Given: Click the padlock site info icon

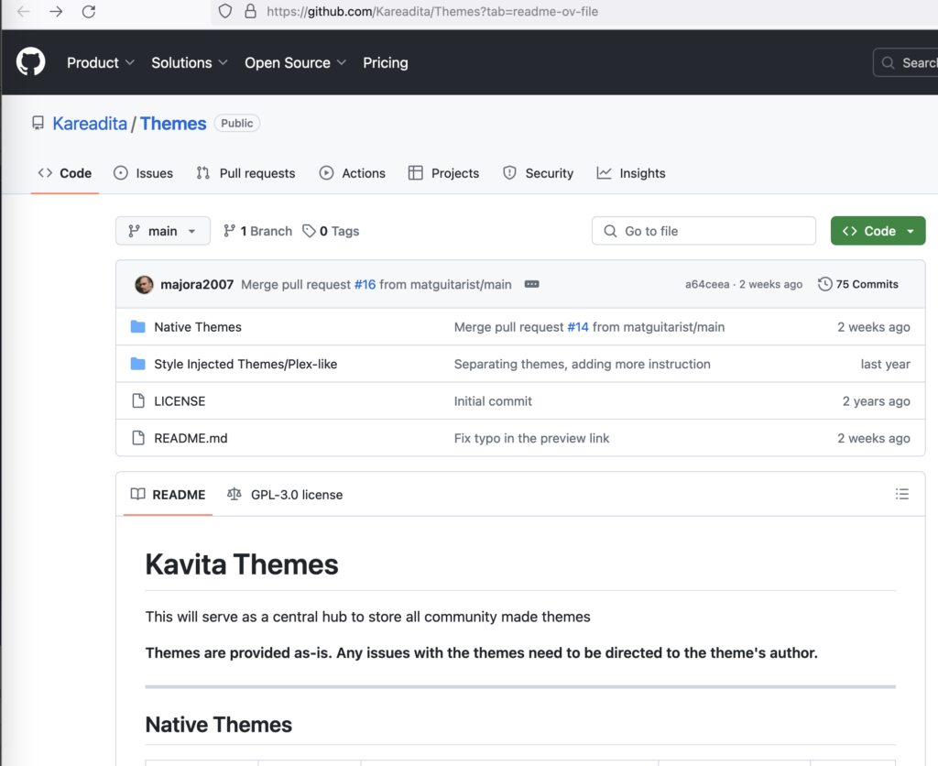Looking at the screenshot, I should click(251, 11).
